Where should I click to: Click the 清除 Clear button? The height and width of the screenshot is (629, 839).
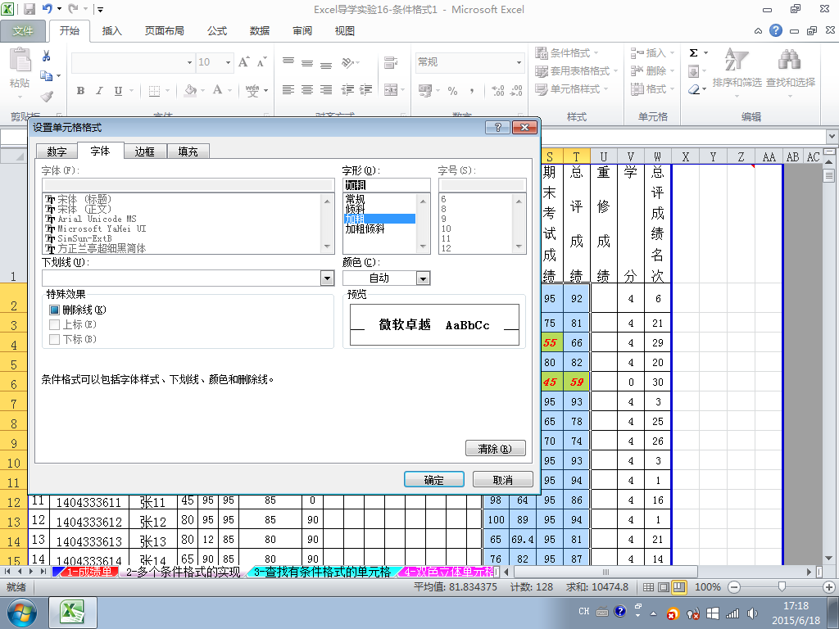[x=496, y=448]
